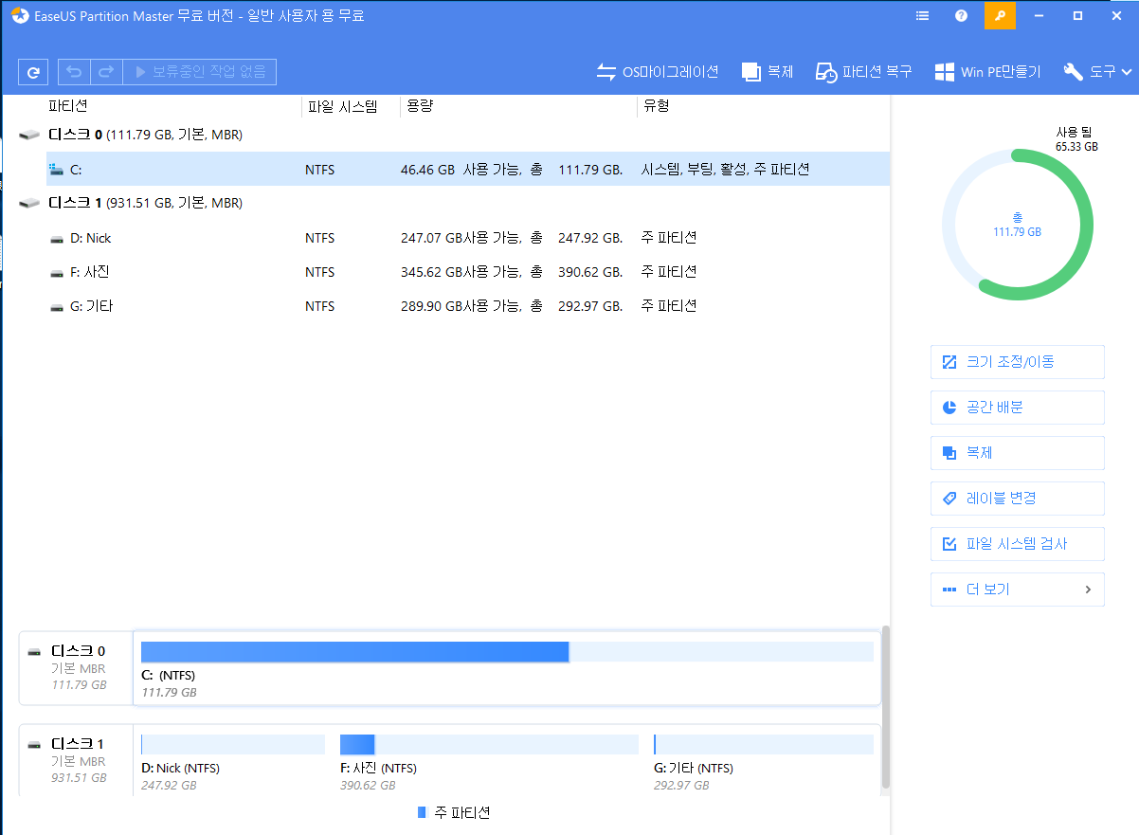Click the 345.62 GB free space value
This screenshot has height=835, width=1139.
431,272
